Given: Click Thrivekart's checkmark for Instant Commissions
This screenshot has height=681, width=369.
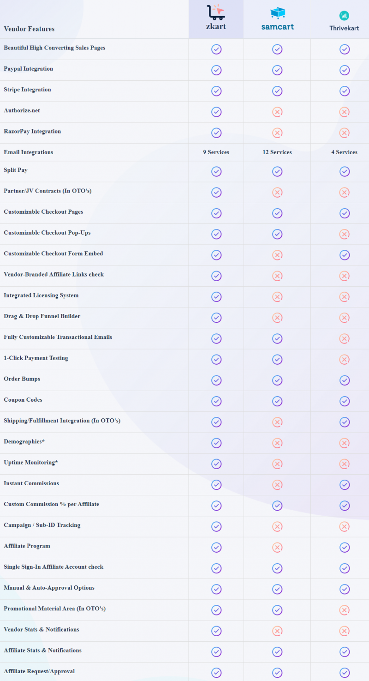Looking at the screenshot, I should point(345,485).
